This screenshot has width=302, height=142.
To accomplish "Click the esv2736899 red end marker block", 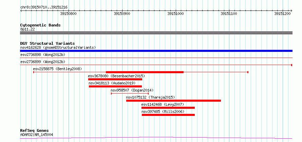I will click(292, 65).
